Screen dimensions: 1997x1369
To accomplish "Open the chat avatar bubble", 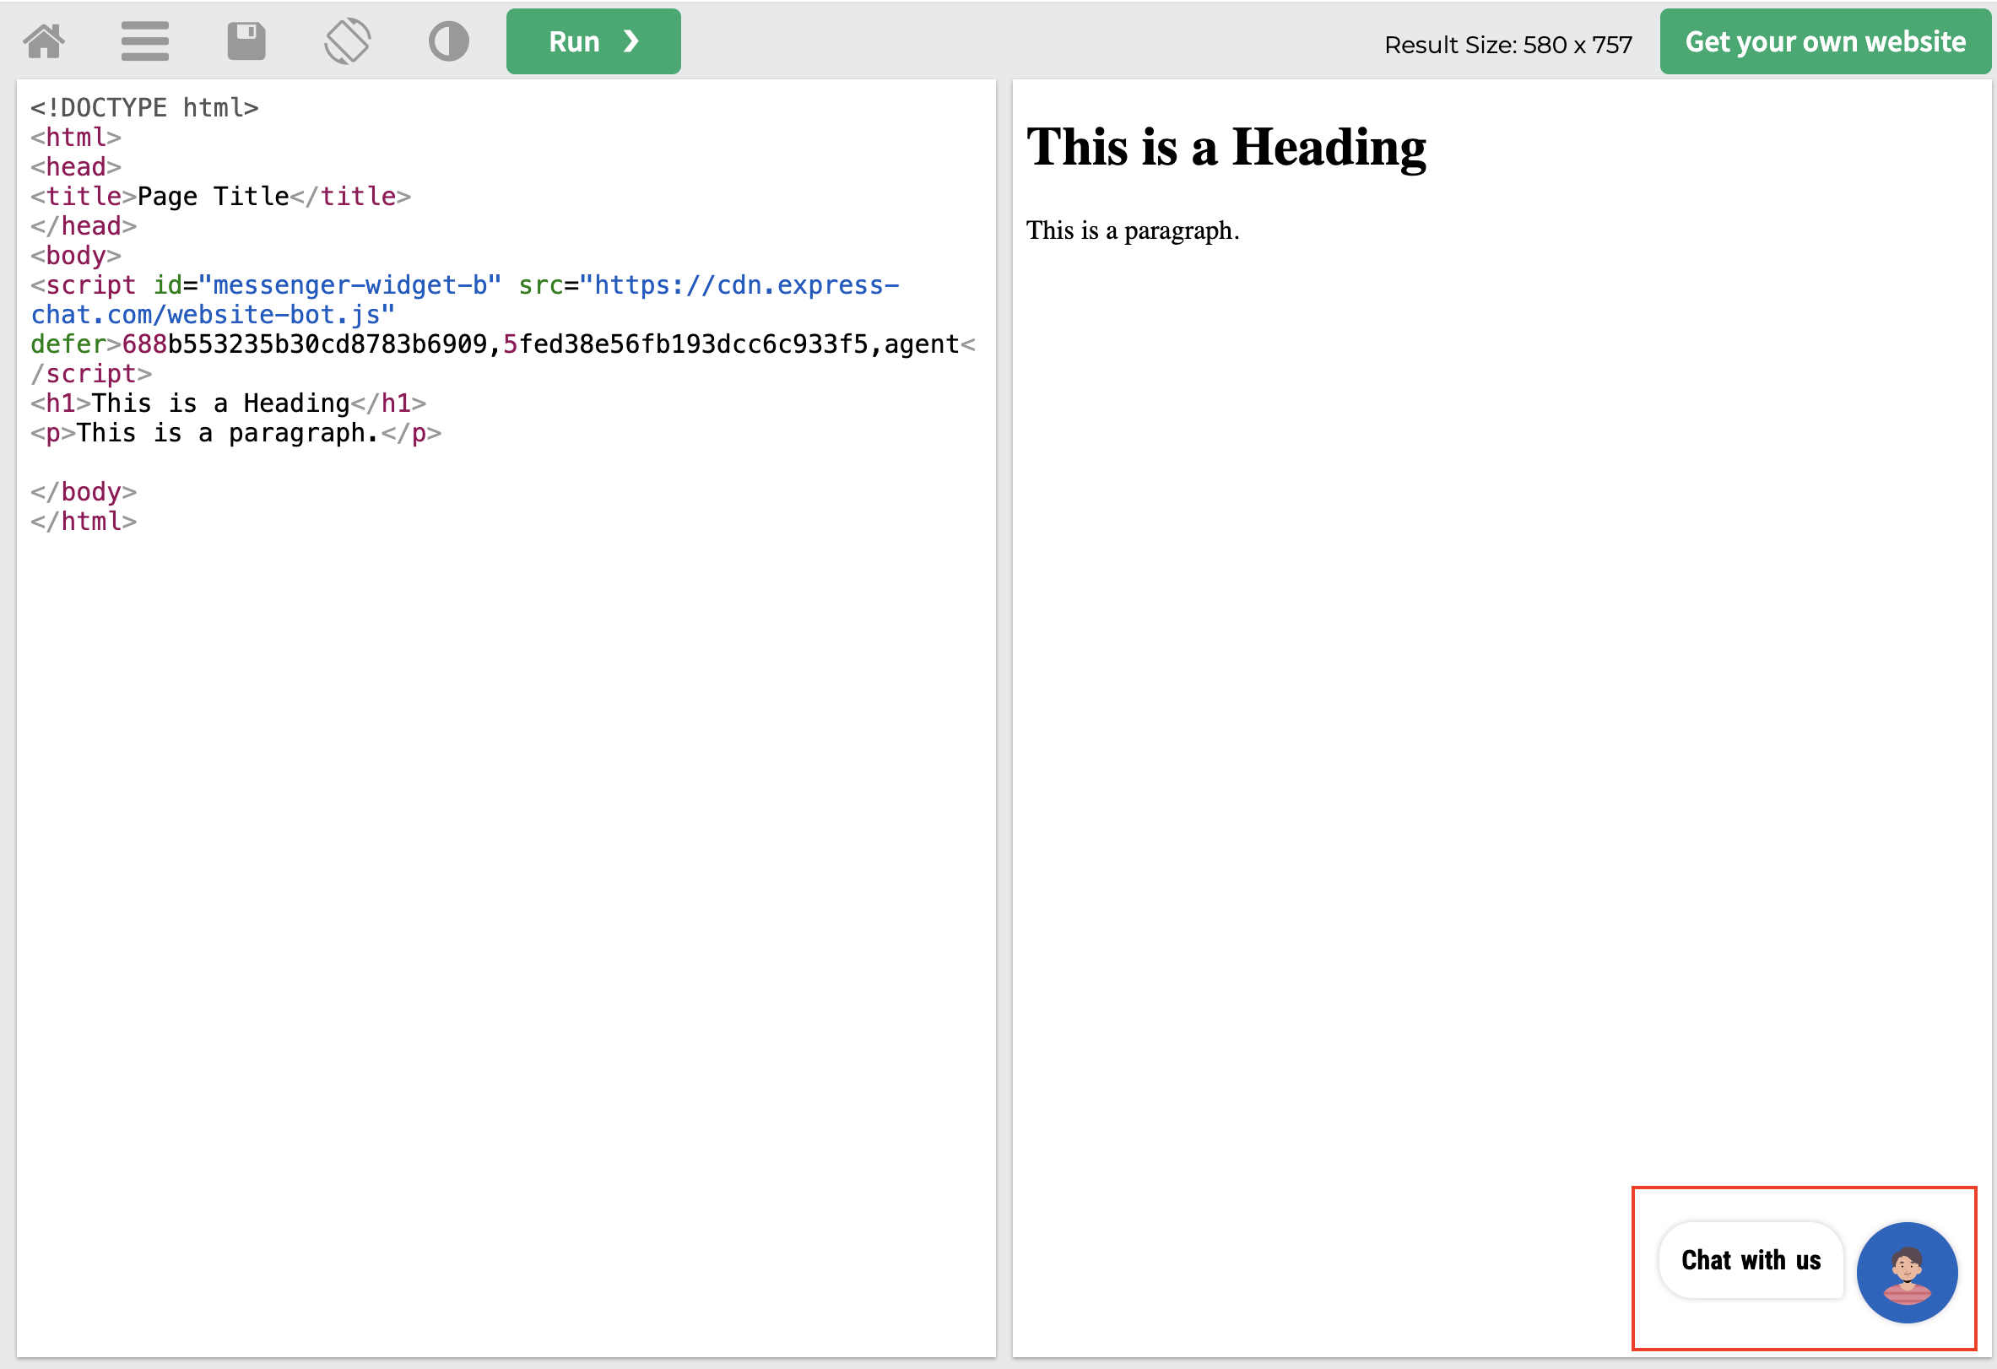I will (x=1906, y=1272).
